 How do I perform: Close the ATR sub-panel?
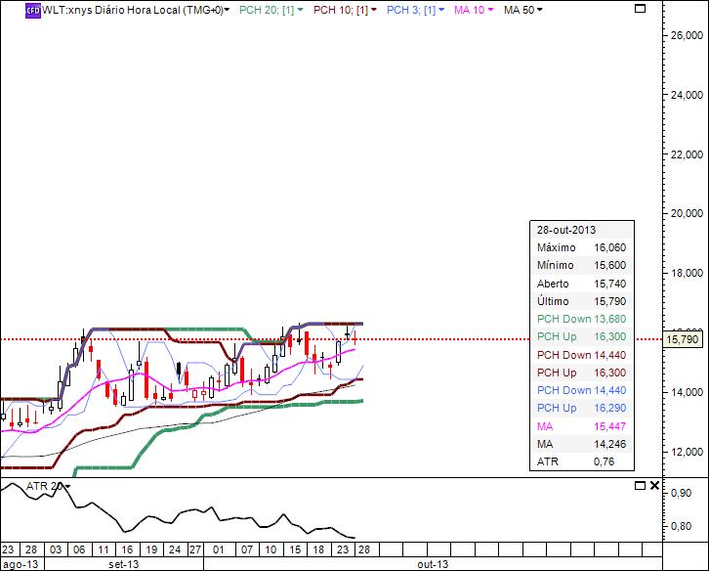(x=654, y=485)
